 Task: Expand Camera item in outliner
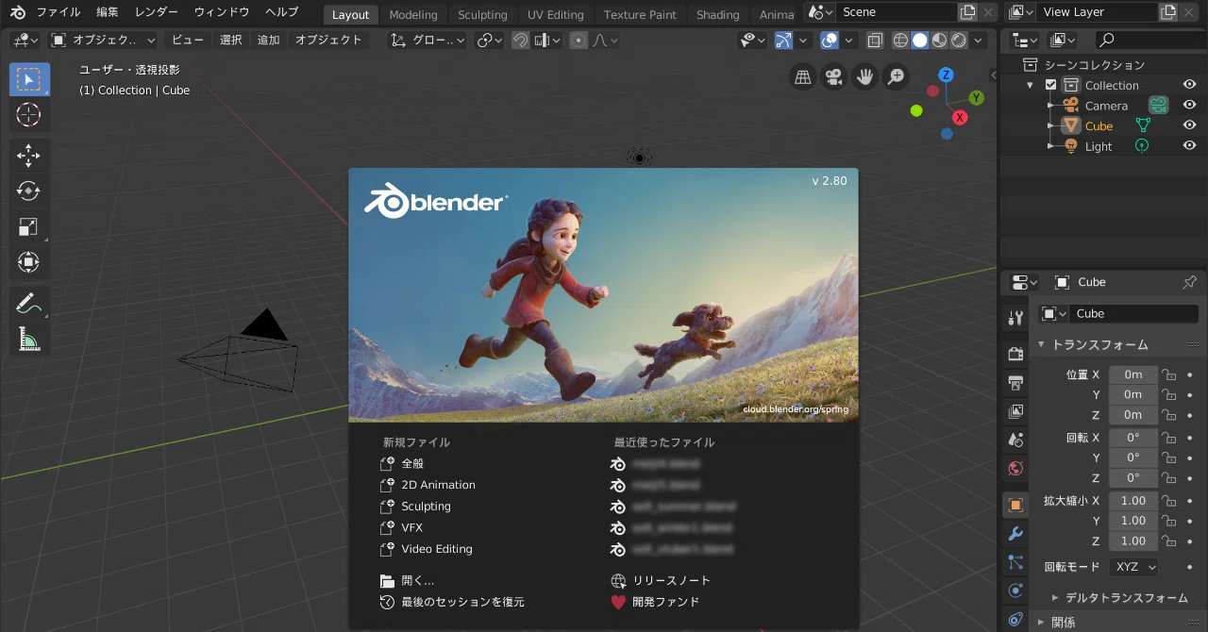coord(1050,106)
